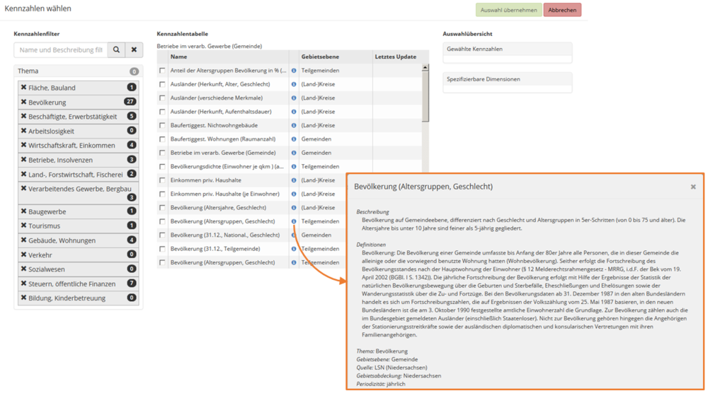Click X icon beside Tourismus filter

tap(24, 226)
